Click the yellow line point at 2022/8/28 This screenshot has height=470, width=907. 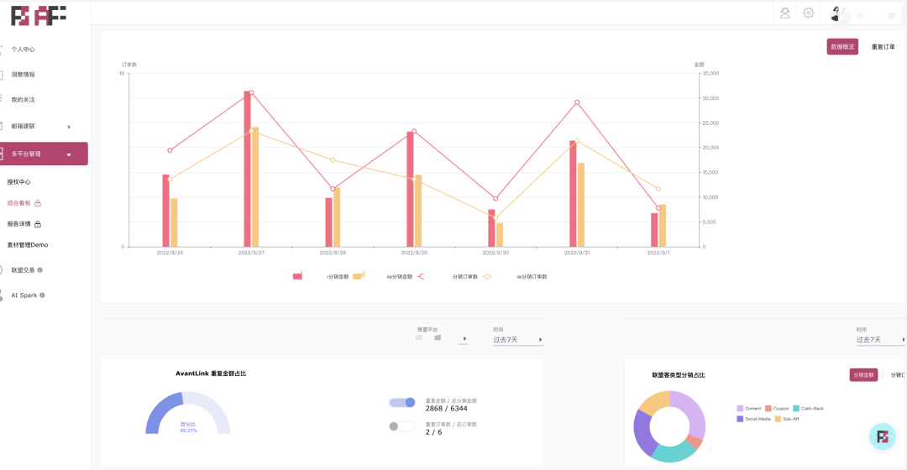[333, 160]
